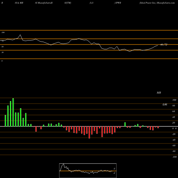
Task: Click the MR axis label -20
Action: pos(174,134)
